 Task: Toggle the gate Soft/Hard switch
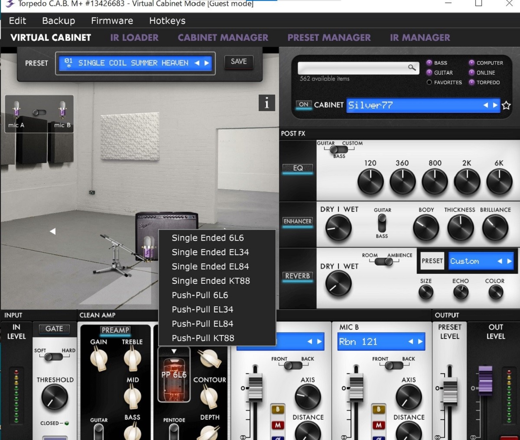click(x=54, y=357)
